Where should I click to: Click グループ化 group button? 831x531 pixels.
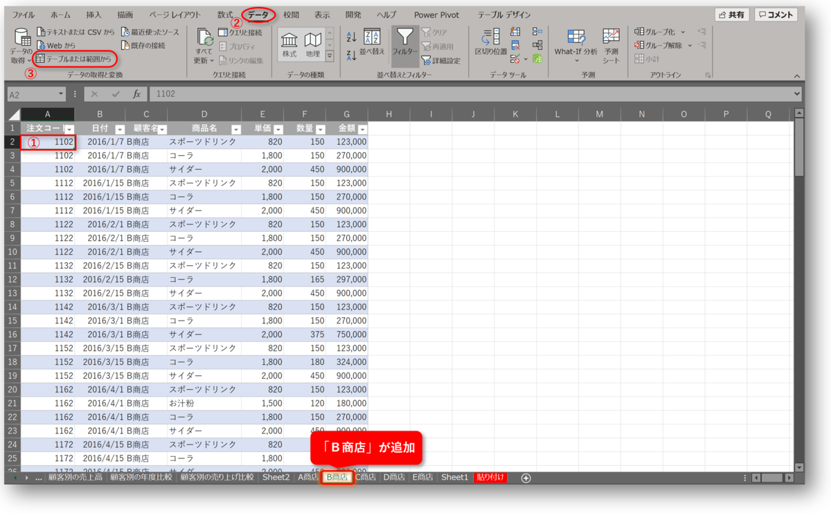(655, 32)
